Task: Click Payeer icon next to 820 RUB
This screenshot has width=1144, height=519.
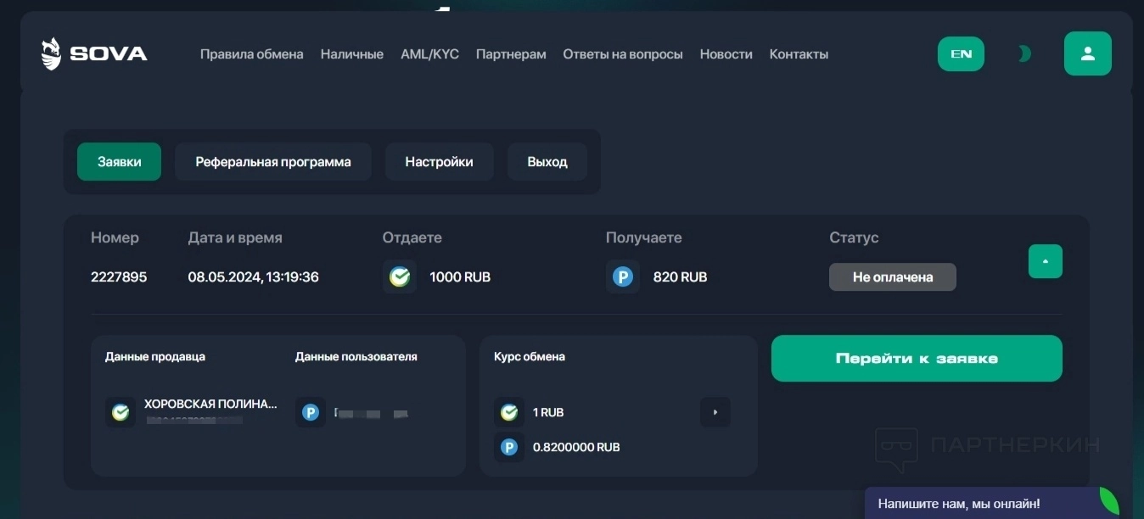Action: [x=623, y=276]
